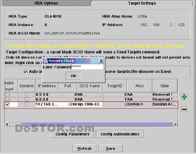Switch to the HBA Options tab

(46, 3)
